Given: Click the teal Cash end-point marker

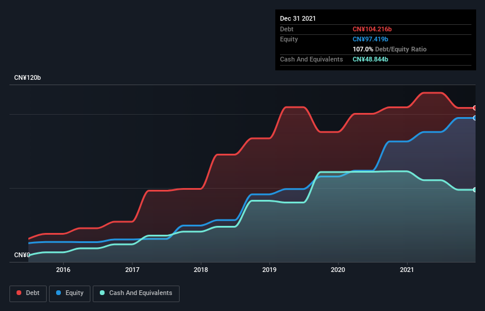Looking at the screenshot, I should coord(475,190).
